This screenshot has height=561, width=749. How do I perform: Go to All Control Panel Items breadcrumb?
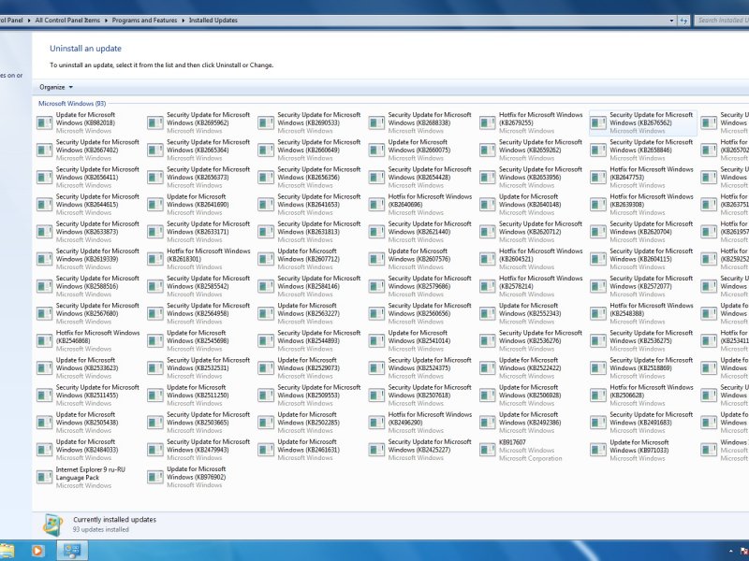point(67,21)
